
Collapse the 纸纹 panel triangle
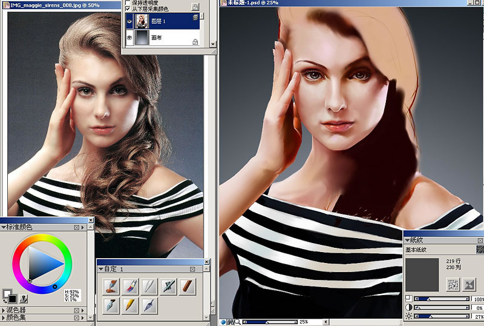point(407,241)
